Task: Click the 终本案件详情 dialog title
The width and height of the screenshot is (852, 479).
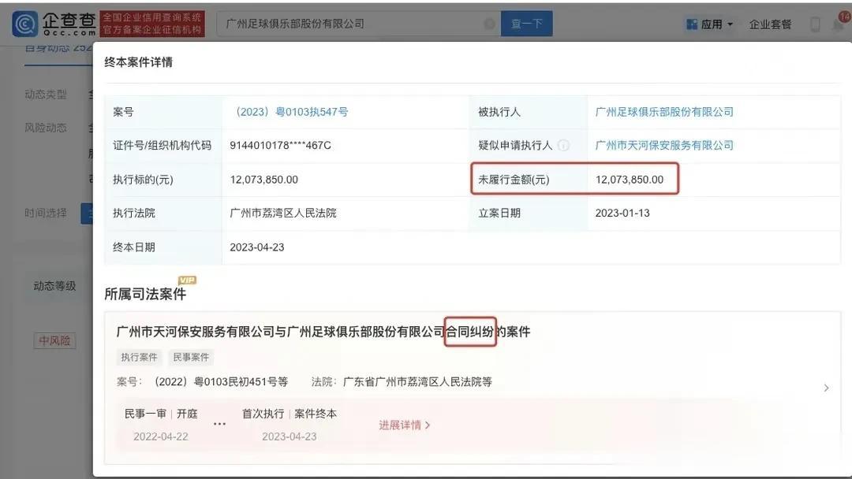Action: coord(139,62)
